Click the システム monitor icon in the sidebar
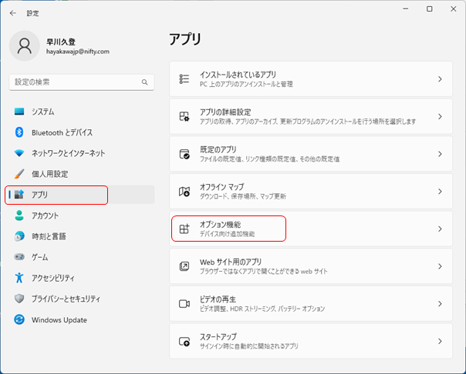Viewport: 466px width, 374px height. point(19,112)
